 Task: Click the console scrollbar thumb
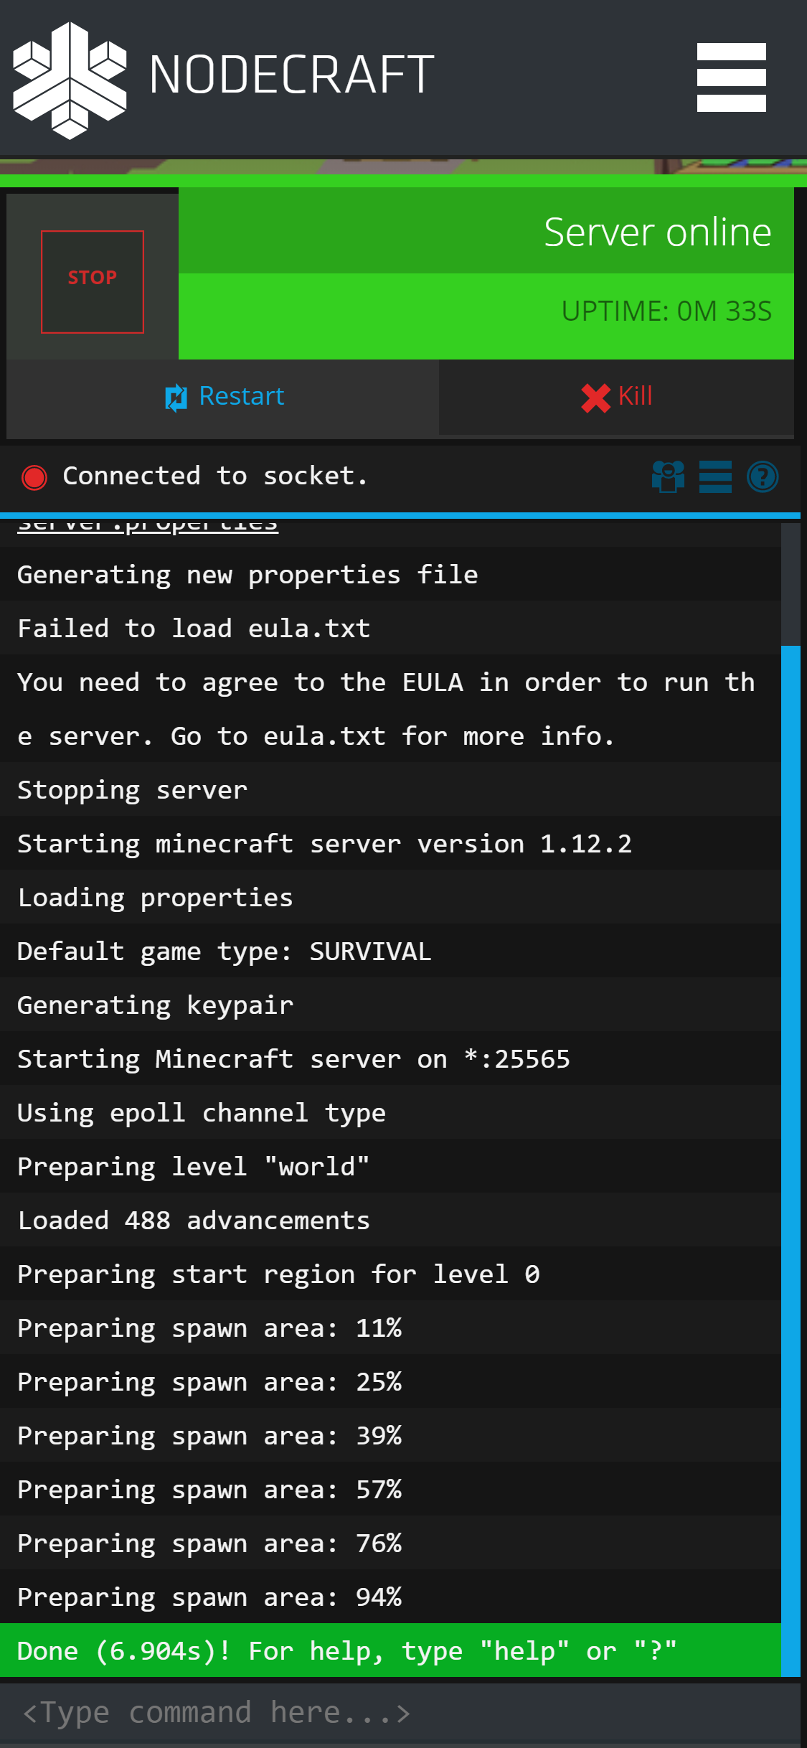791,1160
